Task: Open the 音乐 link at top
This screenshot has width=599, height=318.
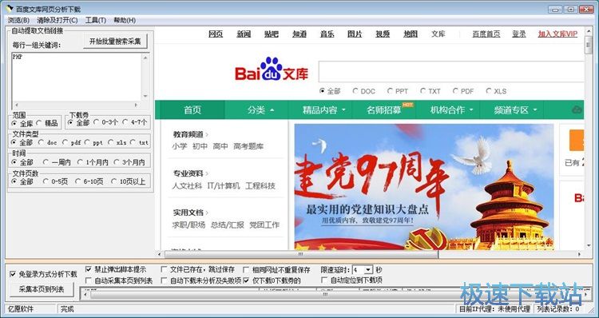Action: click(327, 34)
